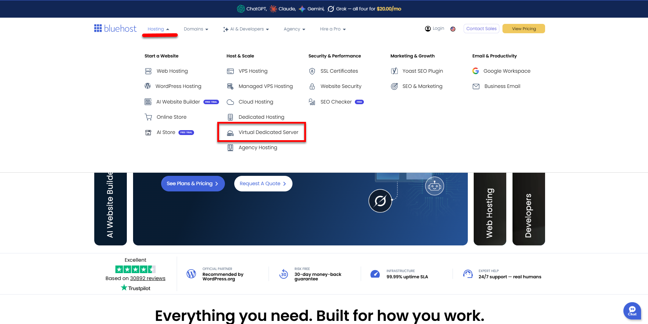Click the AI Store shop icon
Viewport: 648px width, 324px height.
(x=148, y=132)
